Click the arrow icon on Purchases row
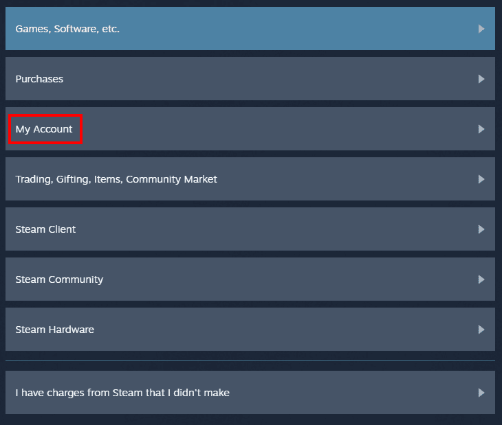This screenshot has width=502, height=425. pyautogui.click(x=481, y=79)
